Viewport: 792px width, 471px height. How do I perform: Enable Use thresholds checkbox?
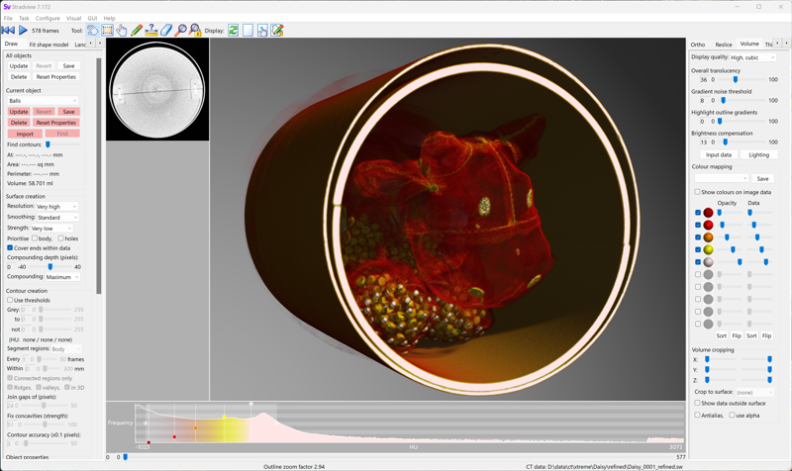click(10, 300)
